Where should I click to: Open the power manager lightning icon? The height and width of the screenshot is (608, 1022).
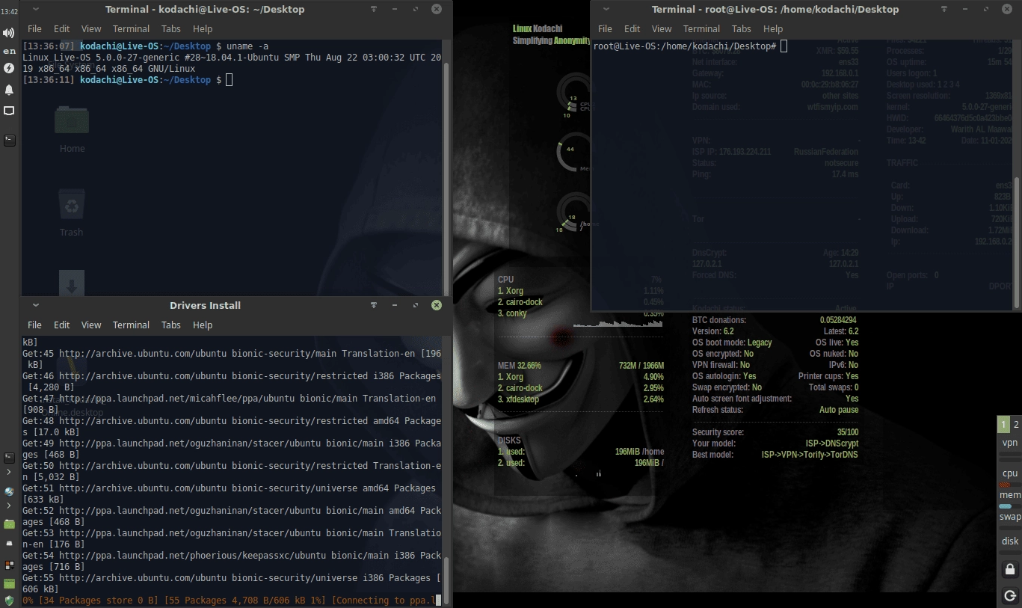point(9,68)
